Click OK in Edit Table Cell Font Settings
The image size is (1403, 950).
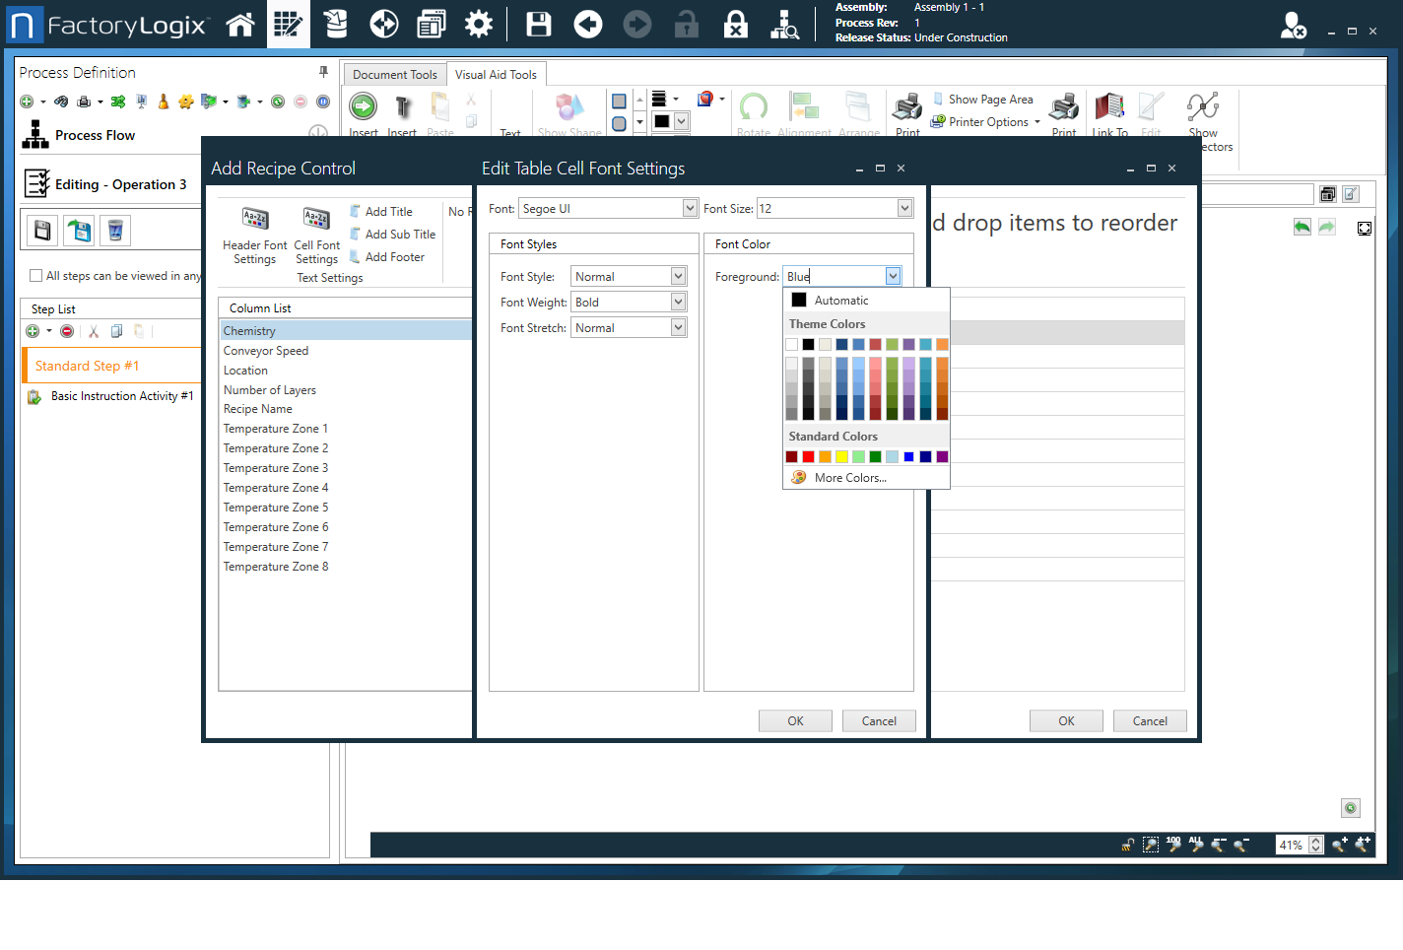coord(795,720)
